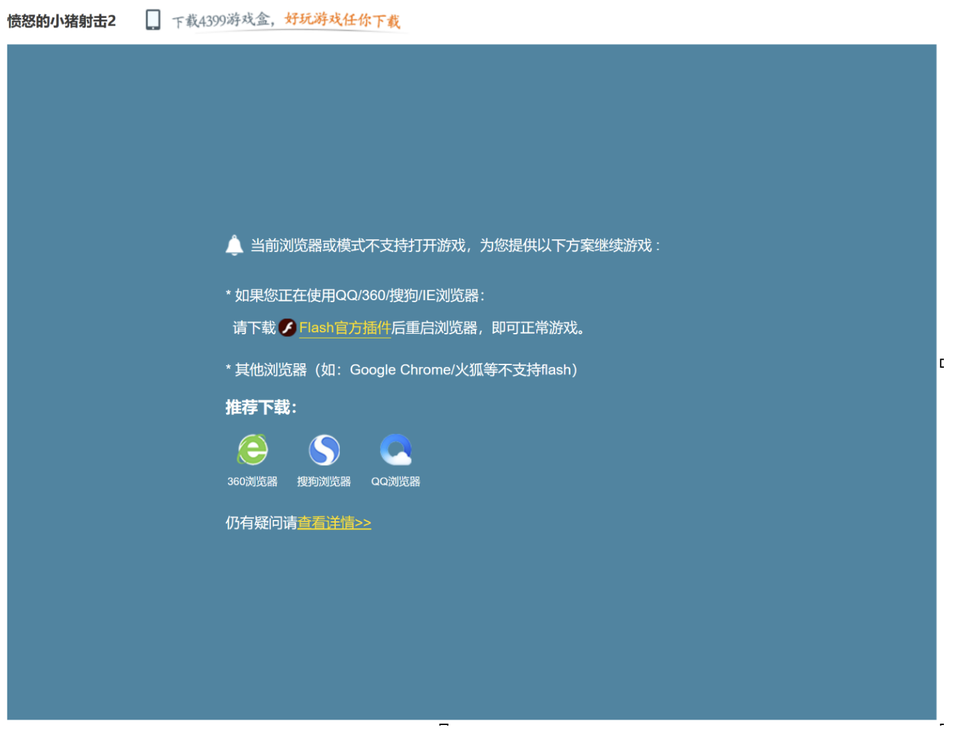This screenshot has width=960, height=735.
Task: Open the 下载4399游戏盒 download banner
Action: click(286, 21)
